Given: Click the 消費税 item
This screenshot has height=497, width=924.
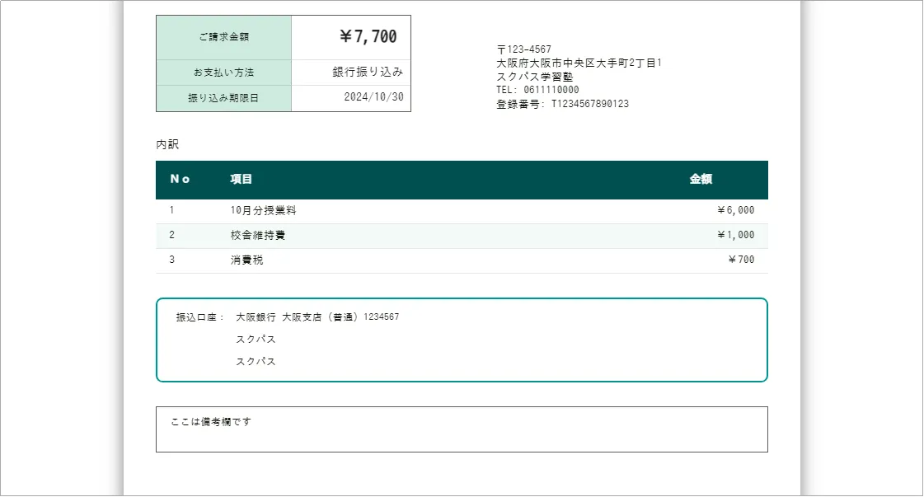Looking at the screenshot, I should pyautogui.click(x=246, y=260).
